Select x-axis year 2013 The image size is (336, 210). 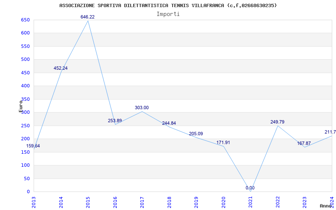[x=34, y=202]
